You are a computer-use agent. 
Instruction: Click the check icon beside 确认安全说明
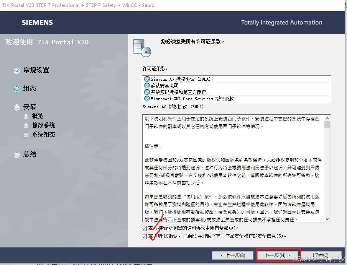pos(147,86)
